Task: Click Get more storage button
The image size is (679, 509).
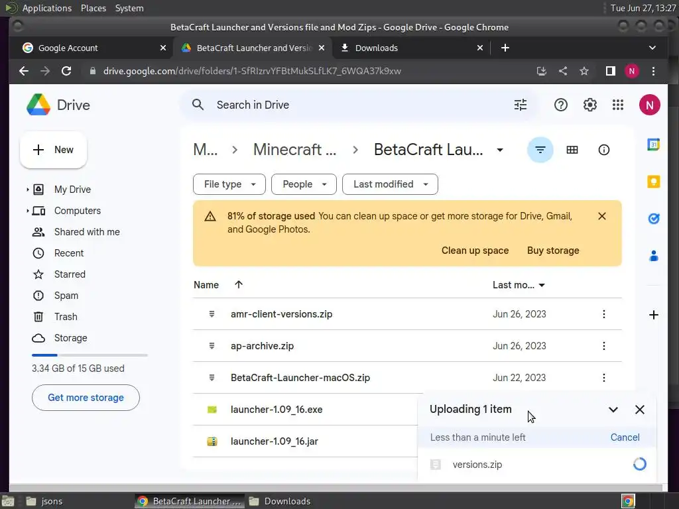Action: 86,398
